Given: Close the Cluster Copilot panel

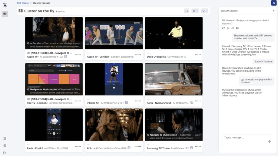Looking at the screenshot, I should tap(274, 11).
